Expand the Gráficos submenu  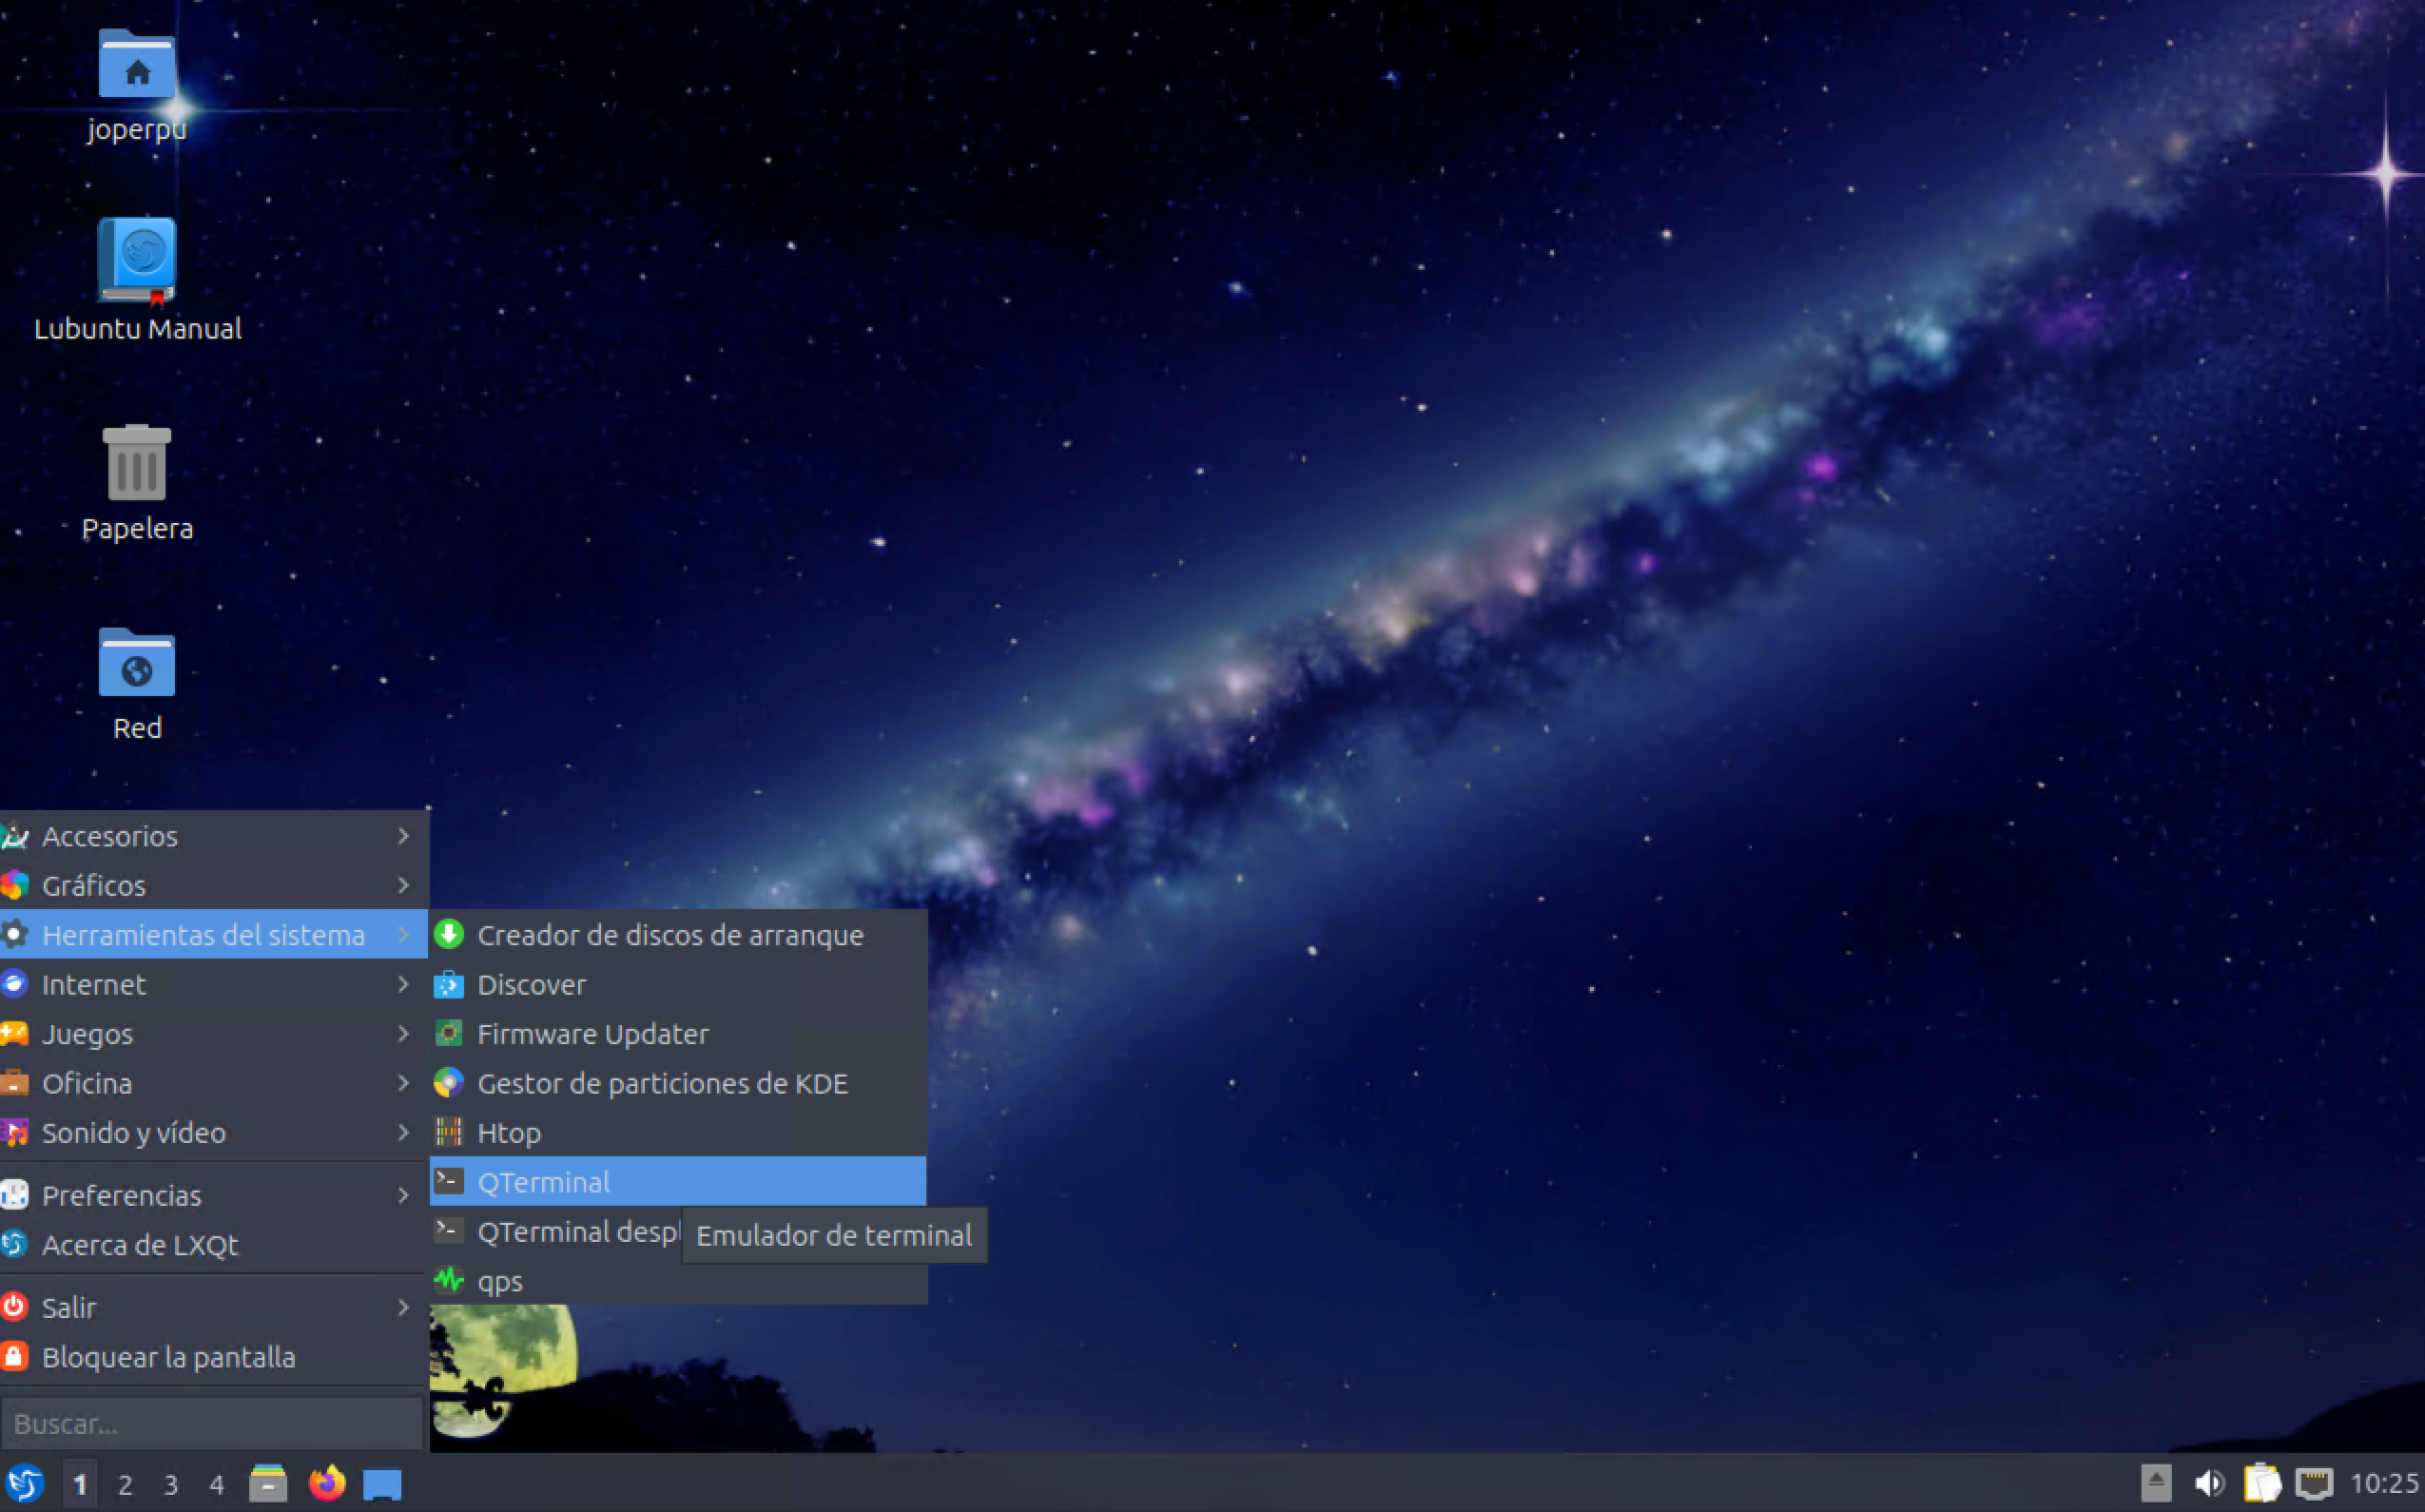tap(214, 885)
